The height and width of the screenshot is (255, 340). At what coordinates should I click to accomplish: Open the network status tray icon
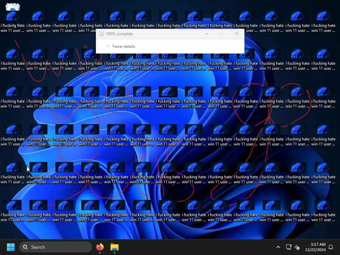(289, 247)
